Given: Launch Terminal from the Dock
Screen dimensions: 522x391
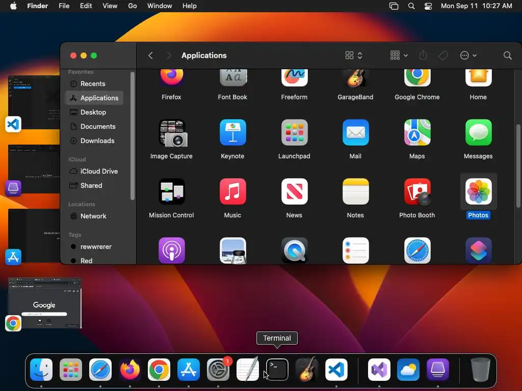Looking at the screenshot, I should point(277,370).
